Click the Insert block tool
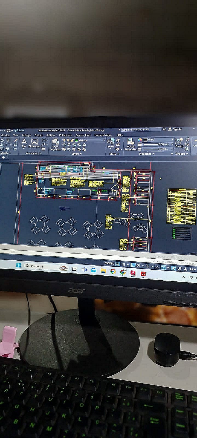 click(111, 143)
